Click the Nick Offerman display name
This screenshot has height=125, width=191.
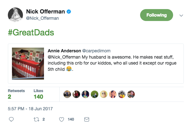click(x=46, y=12)
